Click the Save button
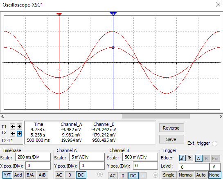 (x=171, y=139)
